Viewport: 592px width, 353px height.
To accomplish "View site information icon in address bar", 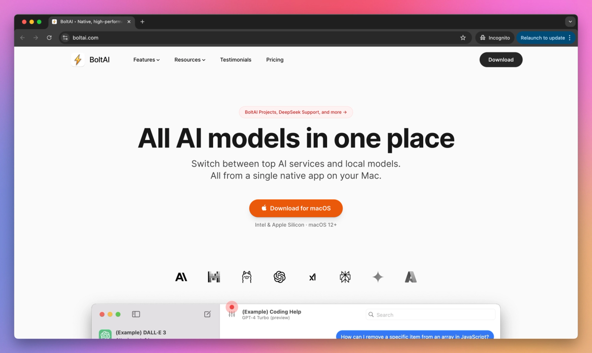I will [65, 37].
